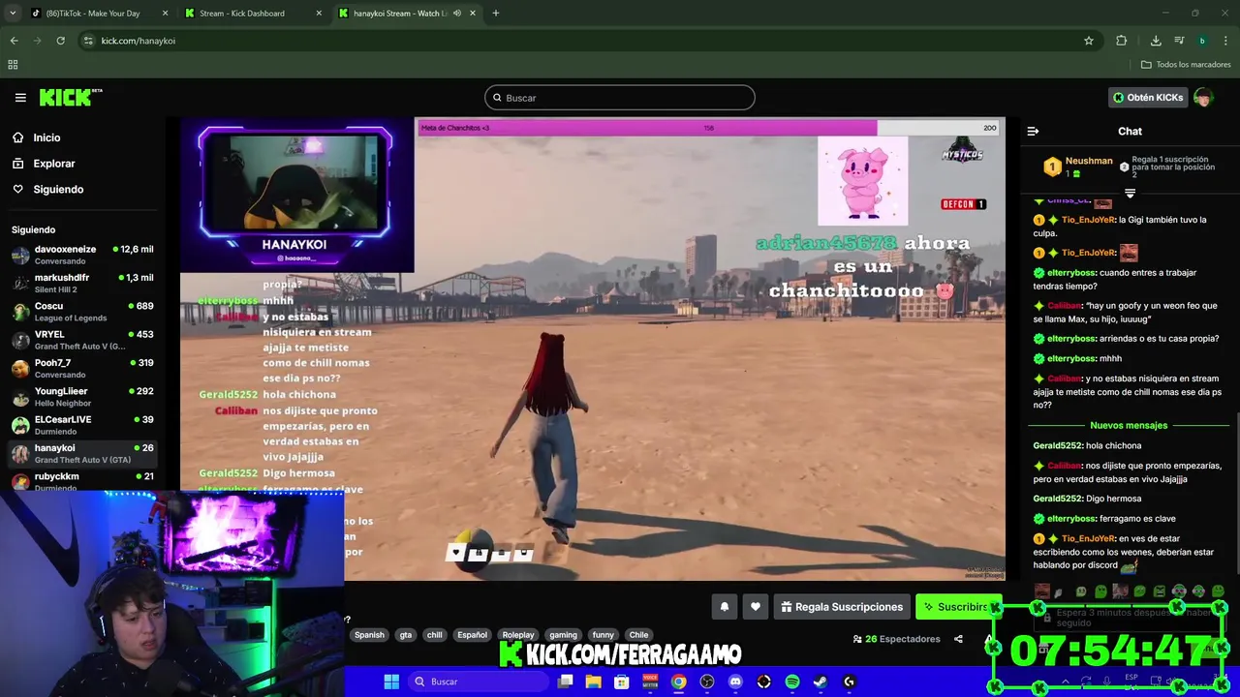Click the KICK logo

click(x=71, y=97)
